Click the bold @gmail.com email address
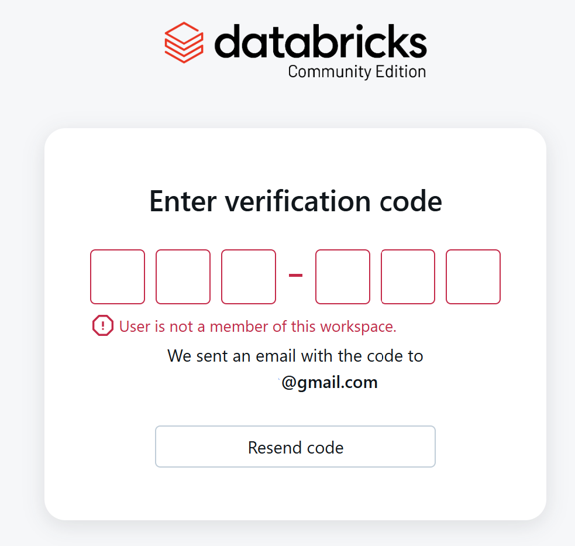 coord(329,383)
